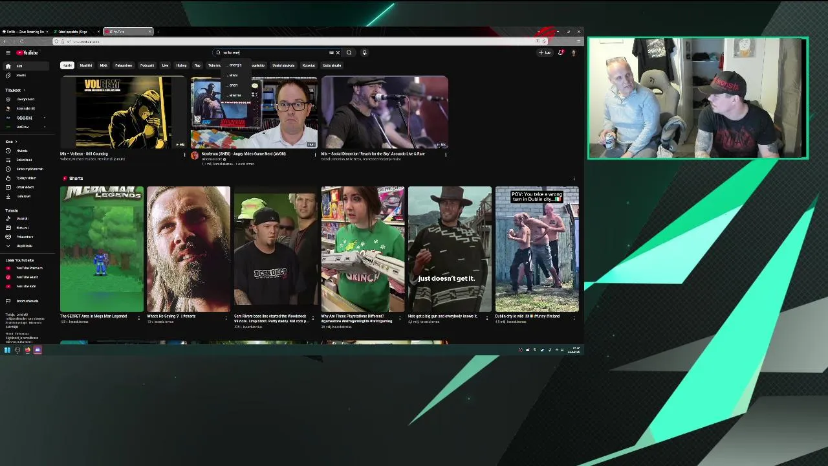The width and height of the screenshot is (828, 466).
Task: Open YouTube Premium link in sidebar
Action: [26, 268]
